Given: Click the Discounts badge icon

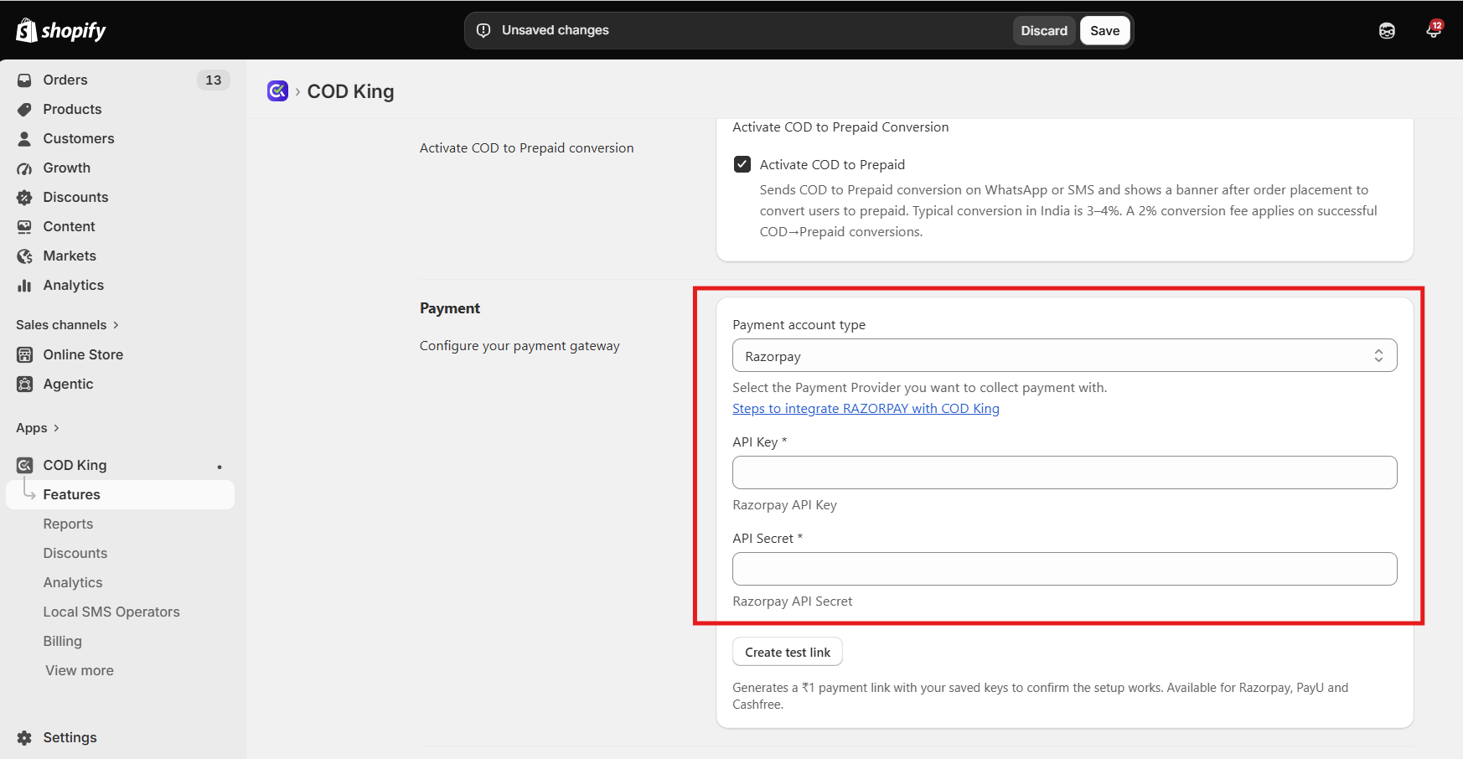Looking at the screenshot, I should [x=24, y=197].
